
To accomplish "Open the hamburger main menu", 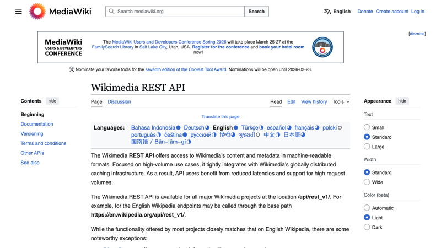I will coord(19,12).
